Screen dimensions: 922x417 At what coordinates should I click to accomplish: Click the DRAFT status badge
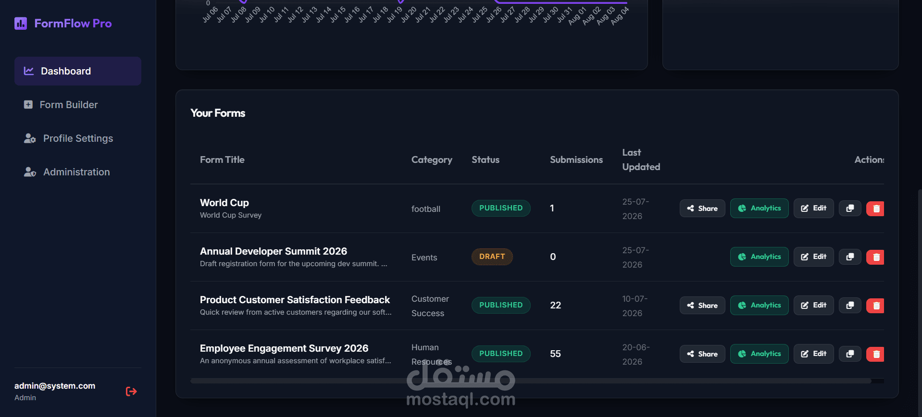click(492, 257)
